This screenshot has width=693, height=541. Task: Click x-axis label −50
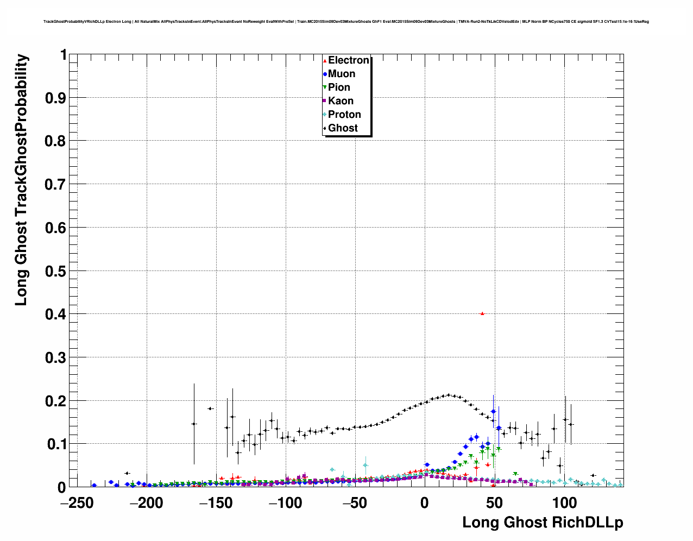point(355,503)
